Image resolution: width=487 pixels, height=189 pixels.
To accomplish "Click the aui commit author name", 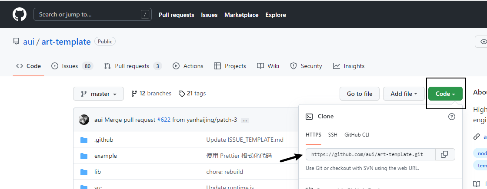I will tap(98, 120).
